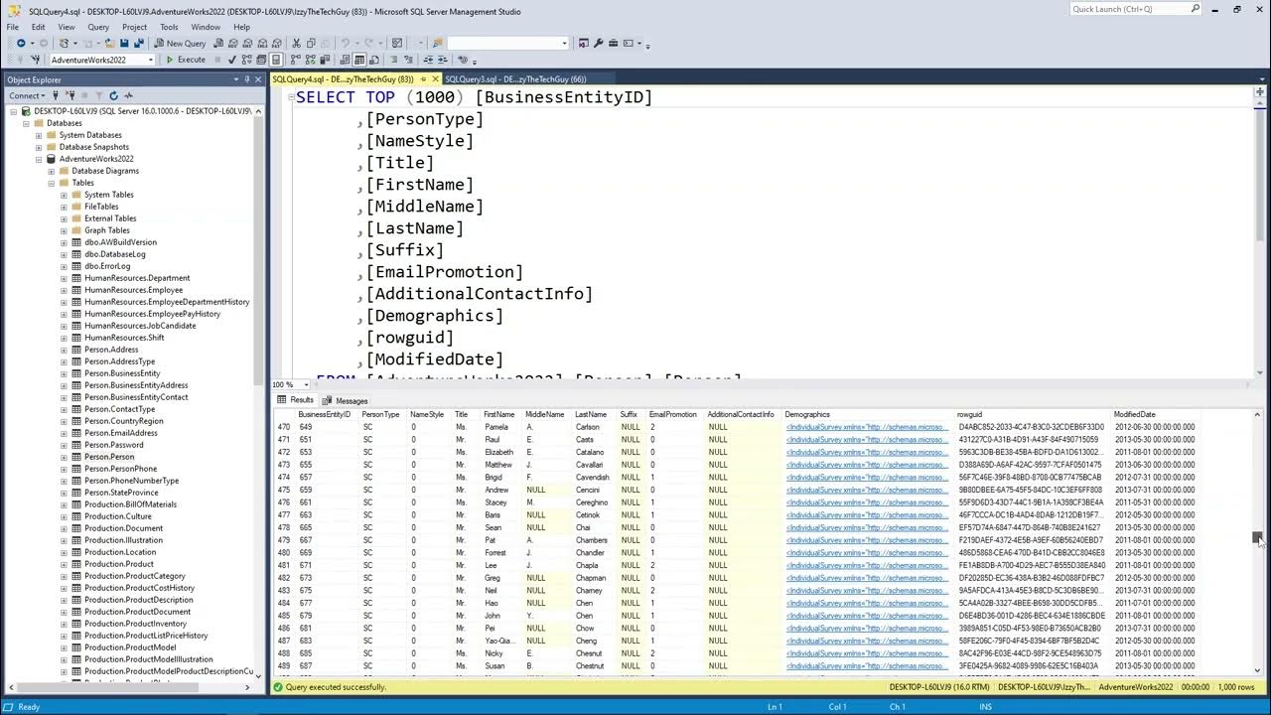The image size is (1271, 715).
Task: Click the Object Explorer Refresh icon
Action: pos(113,95)
